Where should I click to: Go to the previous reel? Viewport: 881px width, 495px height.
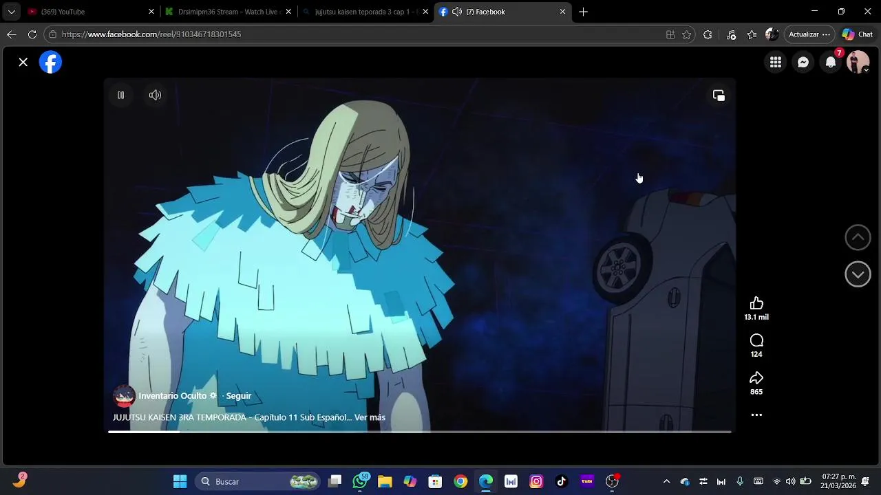click(858, 237)
